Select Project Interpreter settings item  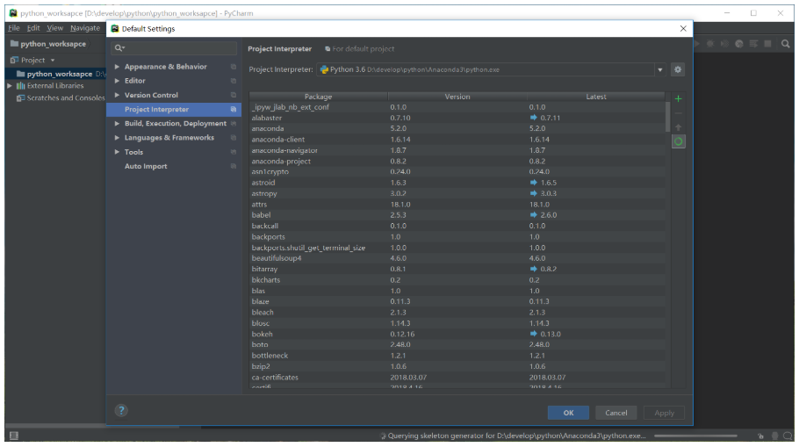174,110
